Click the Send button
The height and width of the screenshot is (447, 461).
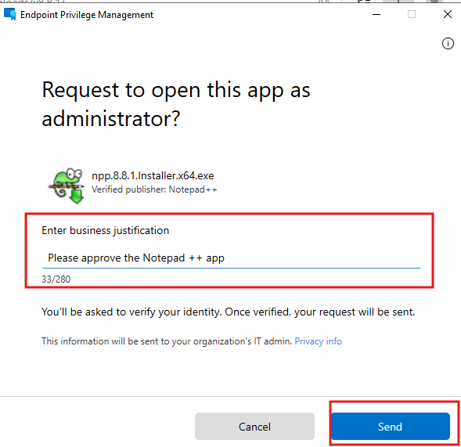(x=390, y=426)
